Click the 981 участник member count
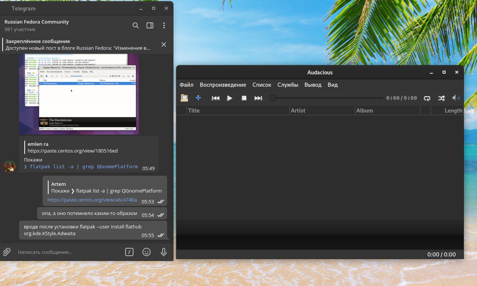 [20, 29]
